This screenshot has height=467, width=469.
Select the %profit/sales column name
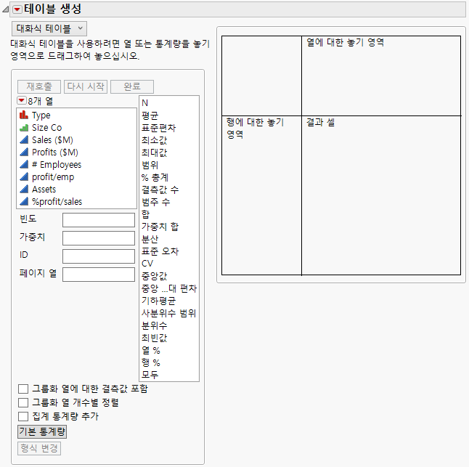[x=57, y=202]
